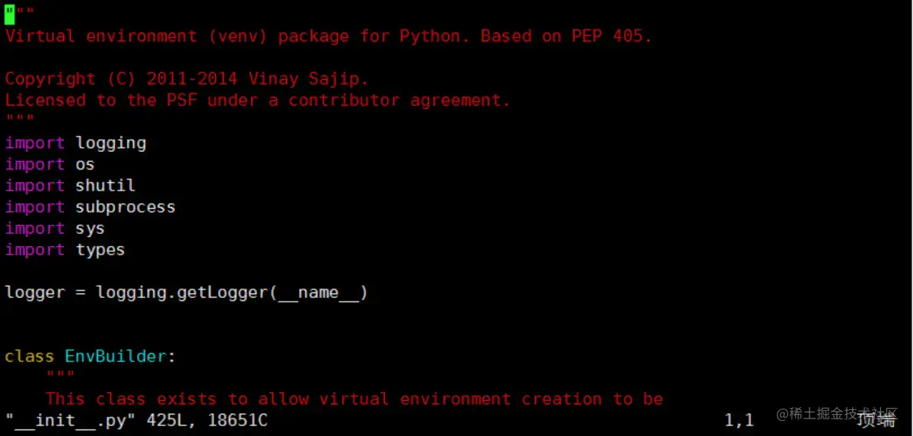This screenshot has width=913, height=436.
Task: Click sys in the import list
Action: pyautogui.click(x=90, y=228)
